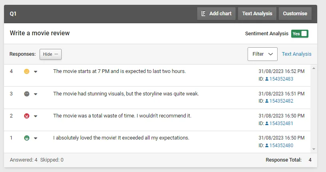Click the user icon beside ID 154352481
The width and height of the screenshot is (326, 172).
point(267,123)
